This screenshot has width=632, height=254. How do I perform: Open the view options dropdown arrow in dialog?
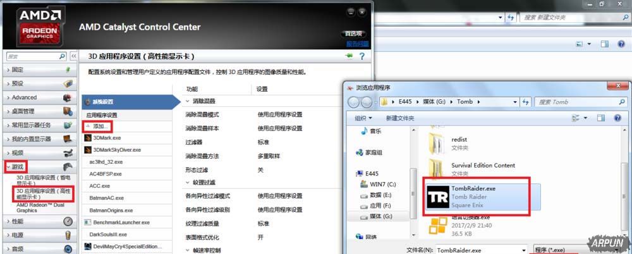(x=587, y=118)
